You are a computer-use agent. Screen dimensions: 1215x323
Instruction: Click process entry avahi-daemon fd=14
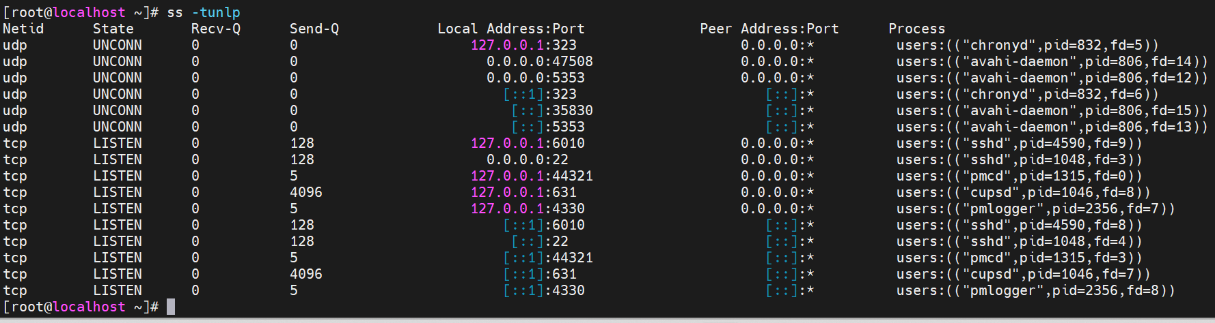click(1052, 61)
